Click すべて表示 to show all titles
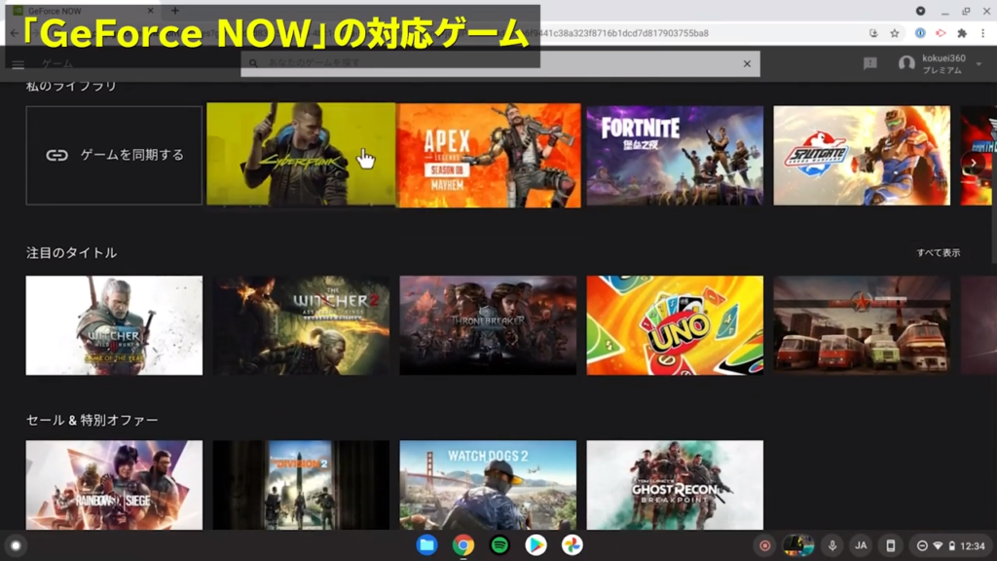997x561 pixels. coord(938,253)
